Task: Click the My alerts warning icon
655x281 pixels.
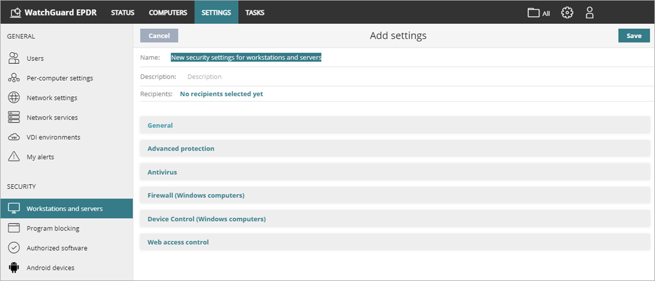Action: coord(15,157)
